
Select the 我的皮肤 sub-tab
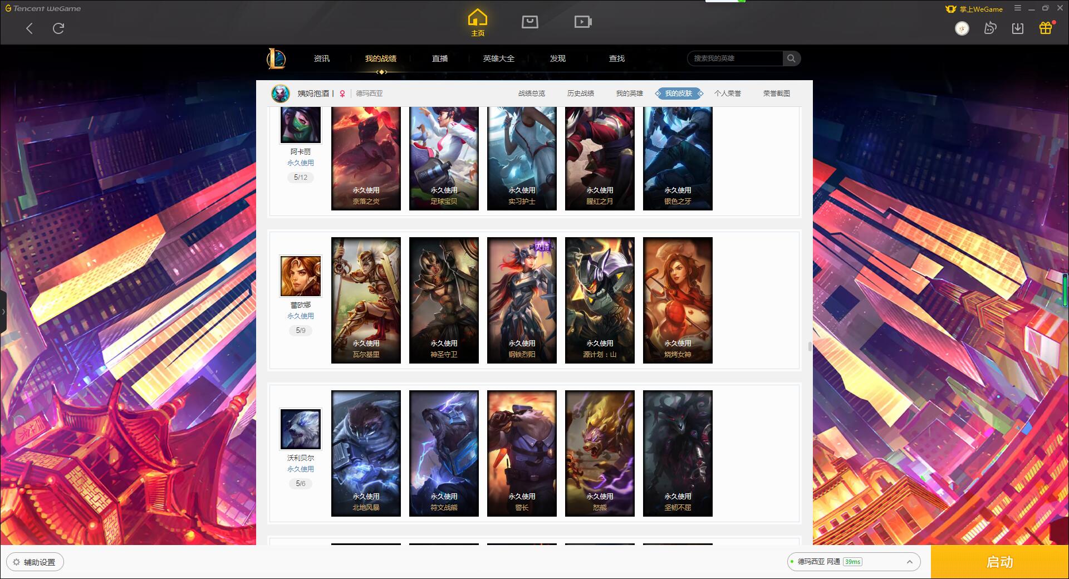coord(679,94)
